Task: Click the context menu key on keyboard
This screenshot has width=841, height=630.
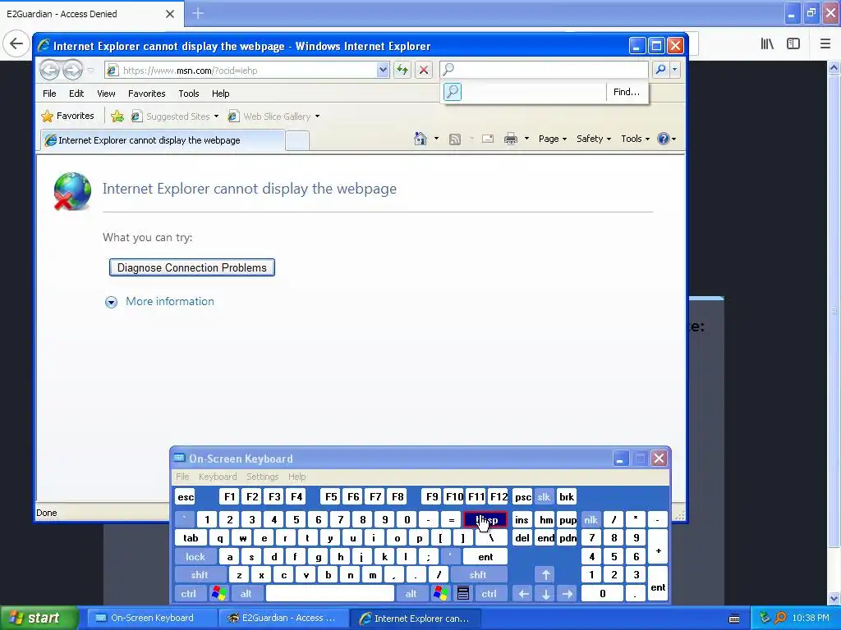Action: point(463,594)
